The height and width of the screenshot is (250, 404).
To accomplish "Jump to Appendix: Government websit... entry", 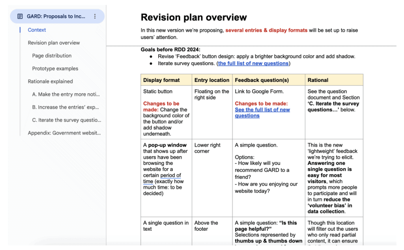I will [64, 133].
